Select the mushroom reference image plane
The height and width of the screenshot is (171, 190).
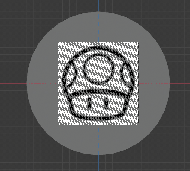pos(98,83)
